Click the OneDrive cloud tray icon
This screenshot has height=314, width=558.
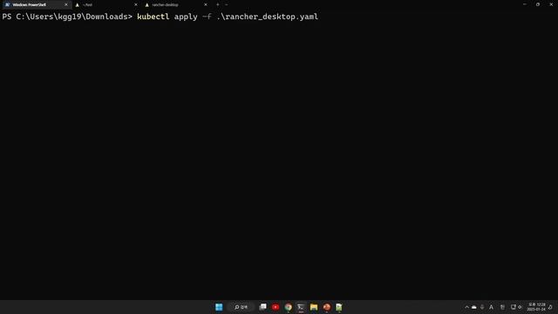click(x=474, y=307)
